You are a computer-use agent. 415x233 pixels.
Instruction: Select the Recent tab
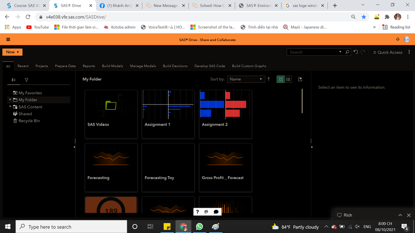pos(23,66)
